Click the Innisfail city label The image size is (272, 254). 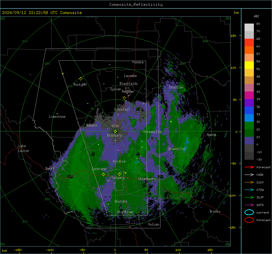(x=122, y=109)
